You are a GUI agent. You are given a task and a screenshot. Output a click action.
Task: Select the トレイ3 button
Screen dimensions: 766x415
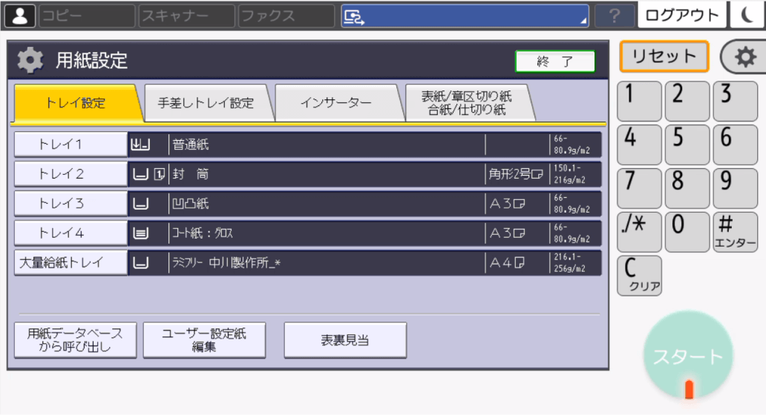point(71,204)
